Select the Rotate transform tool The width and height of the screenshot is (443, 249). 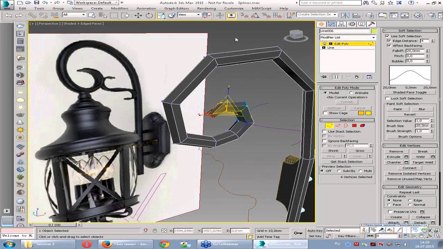tap(149, 15)
